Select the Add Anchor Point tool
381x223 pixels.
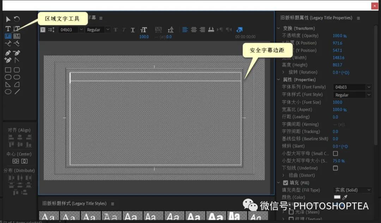click(x=8, y=60)
